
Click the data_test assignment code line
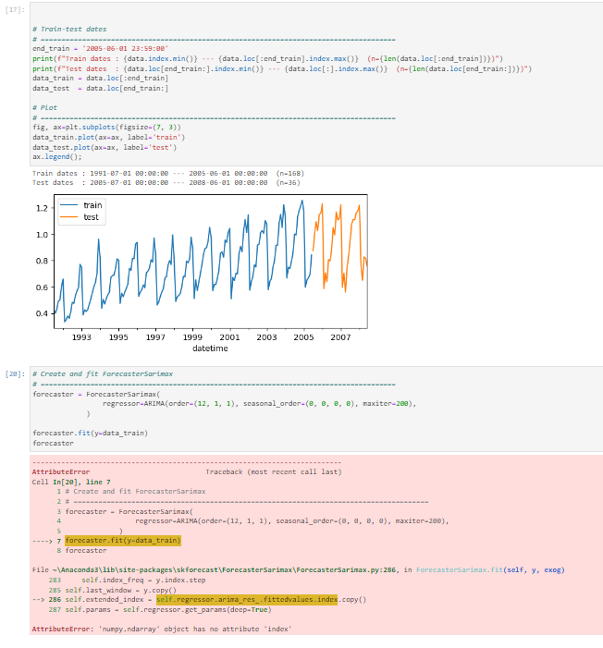pyautogui.click(x=101, y=88)
